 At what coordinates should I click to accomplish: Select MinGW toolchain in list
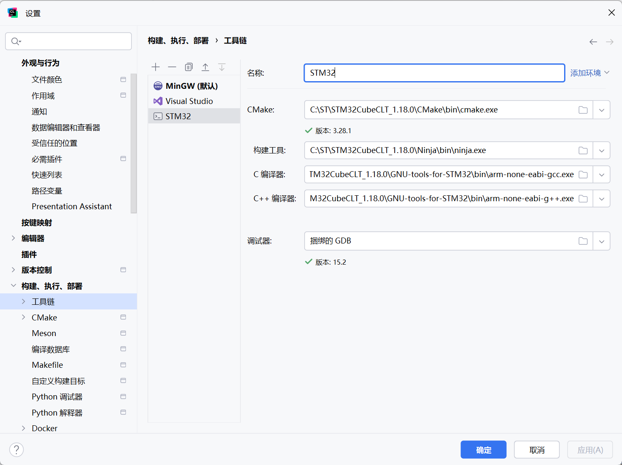click(x=191, y=86)
